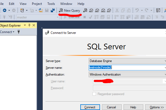Open the Activity Monitor icon

coord(158,10)
